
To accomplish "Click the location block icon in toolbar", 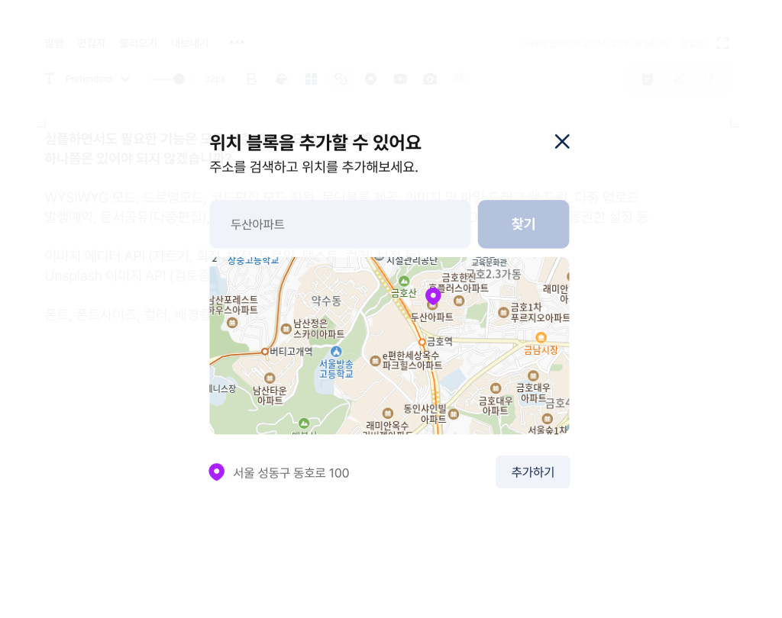I will click(370, 79).
